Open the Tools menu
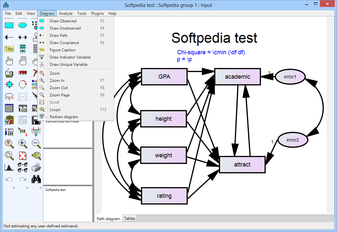 pos(82,13)
